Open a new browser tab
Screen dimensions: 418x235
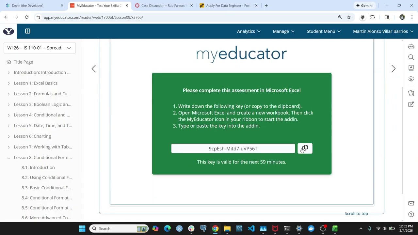coord(266,6)
